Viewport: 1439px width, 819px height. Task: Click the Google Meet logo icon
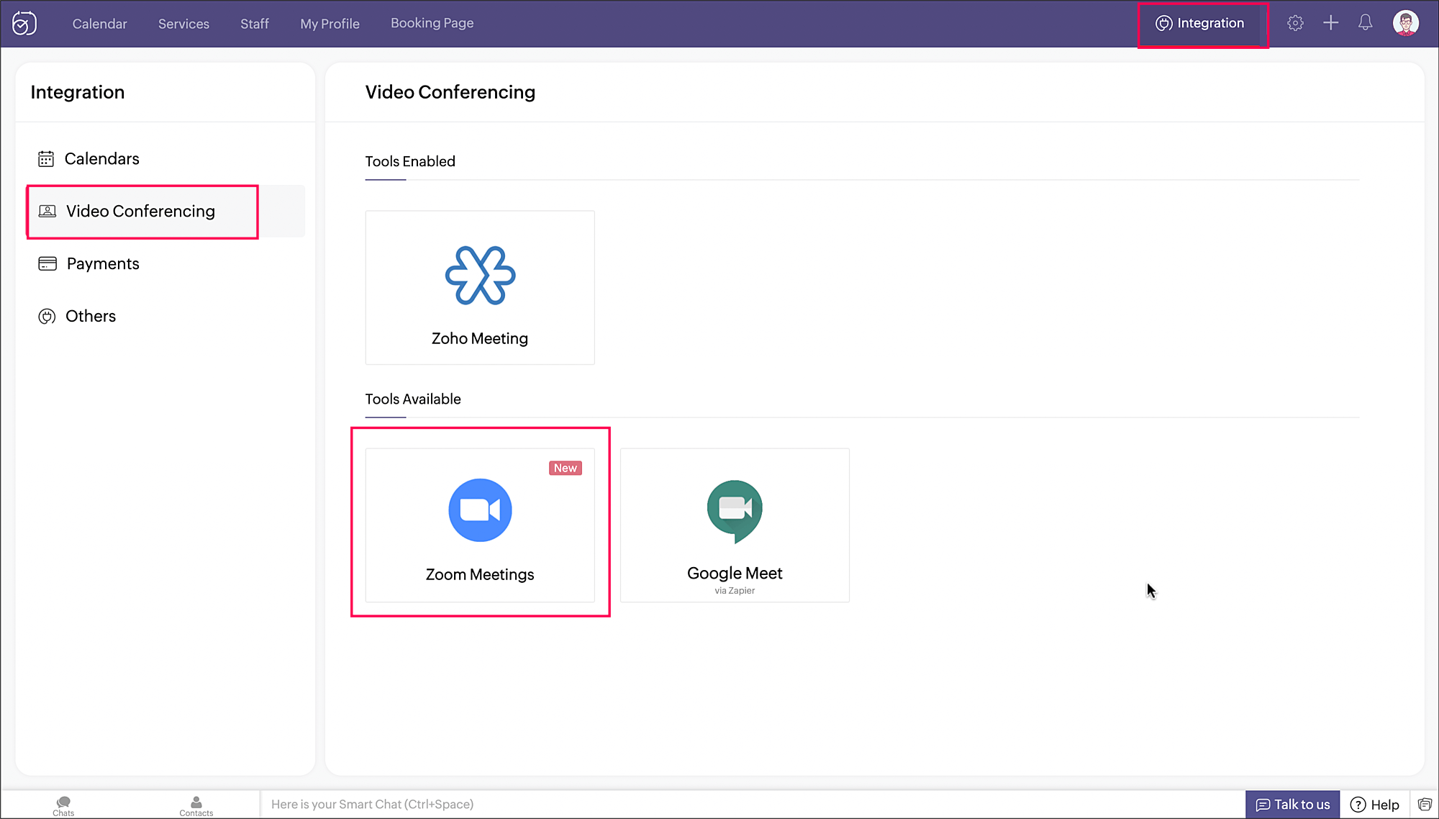click(x=735, y=511)
